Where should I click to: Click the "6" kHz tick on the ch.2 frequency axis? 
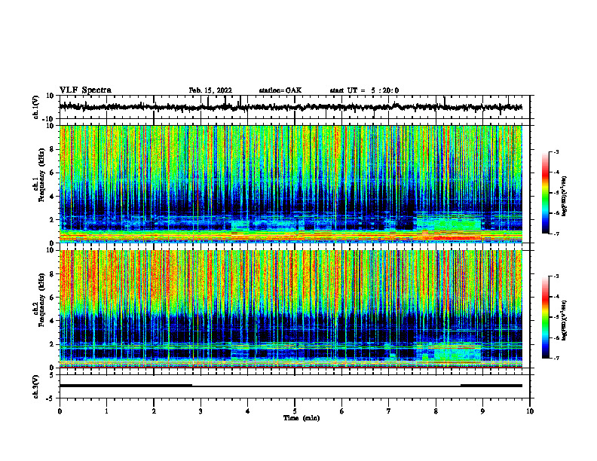point(52,298)
